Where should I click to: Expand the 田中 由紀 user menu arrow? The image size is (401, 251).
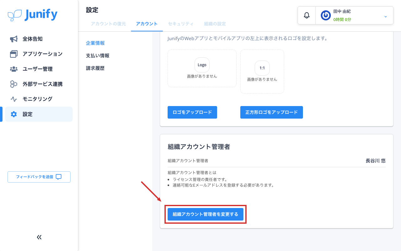386,16
